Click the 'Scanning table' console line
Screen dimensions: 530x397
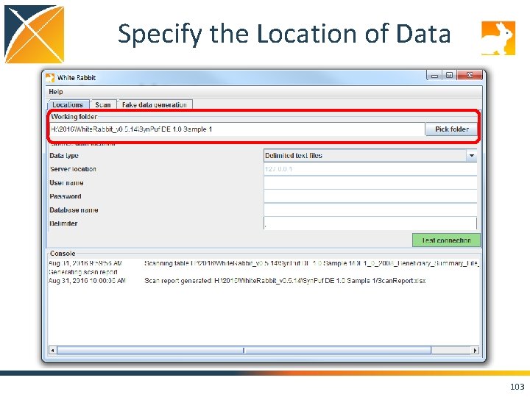coord(264,263)
